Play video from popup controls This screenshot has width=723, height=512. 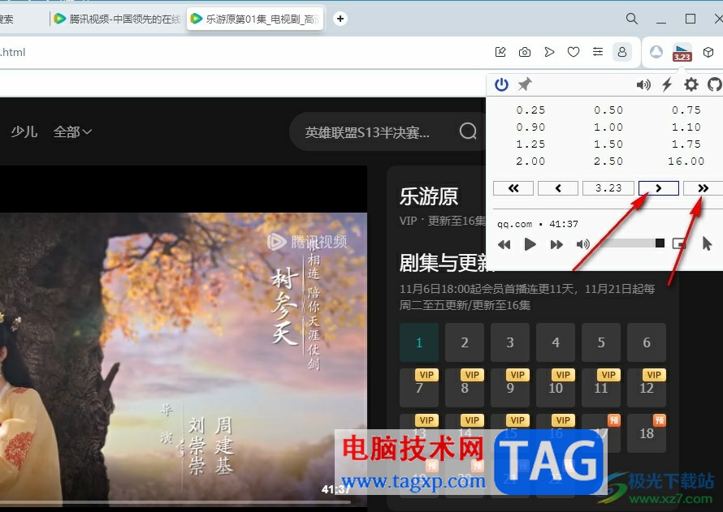(x=530, y=244)
